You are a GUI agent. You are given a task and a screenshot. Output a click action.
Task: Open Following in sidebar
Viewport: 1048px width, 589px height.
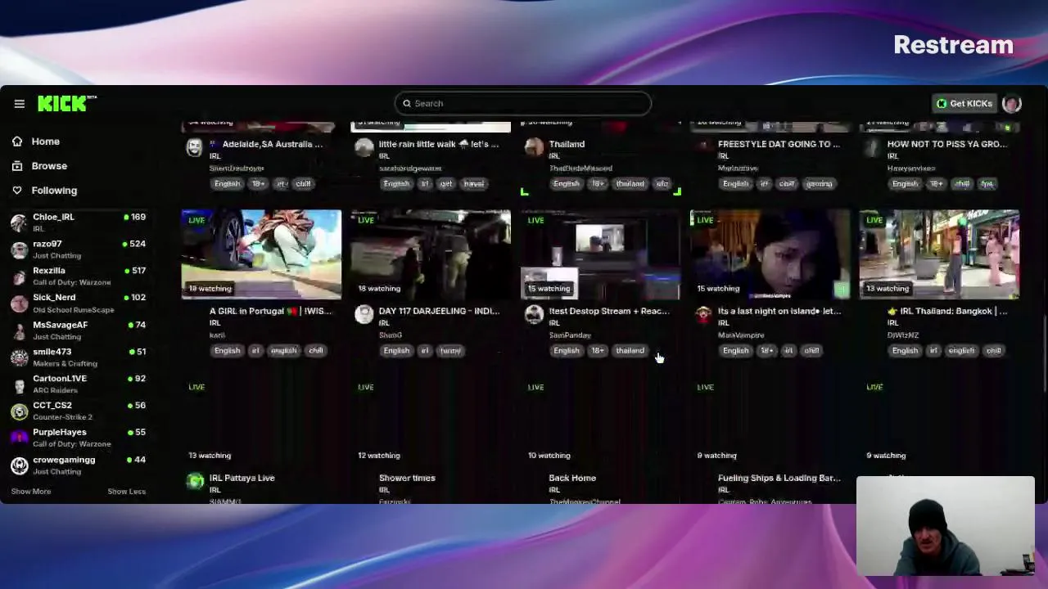tap(54, 191)
